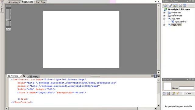Expand the Properties node in Solution Explorer
The width and height of the screenshot is (195, 110).
pyautogui.click(x=164, y=13)
